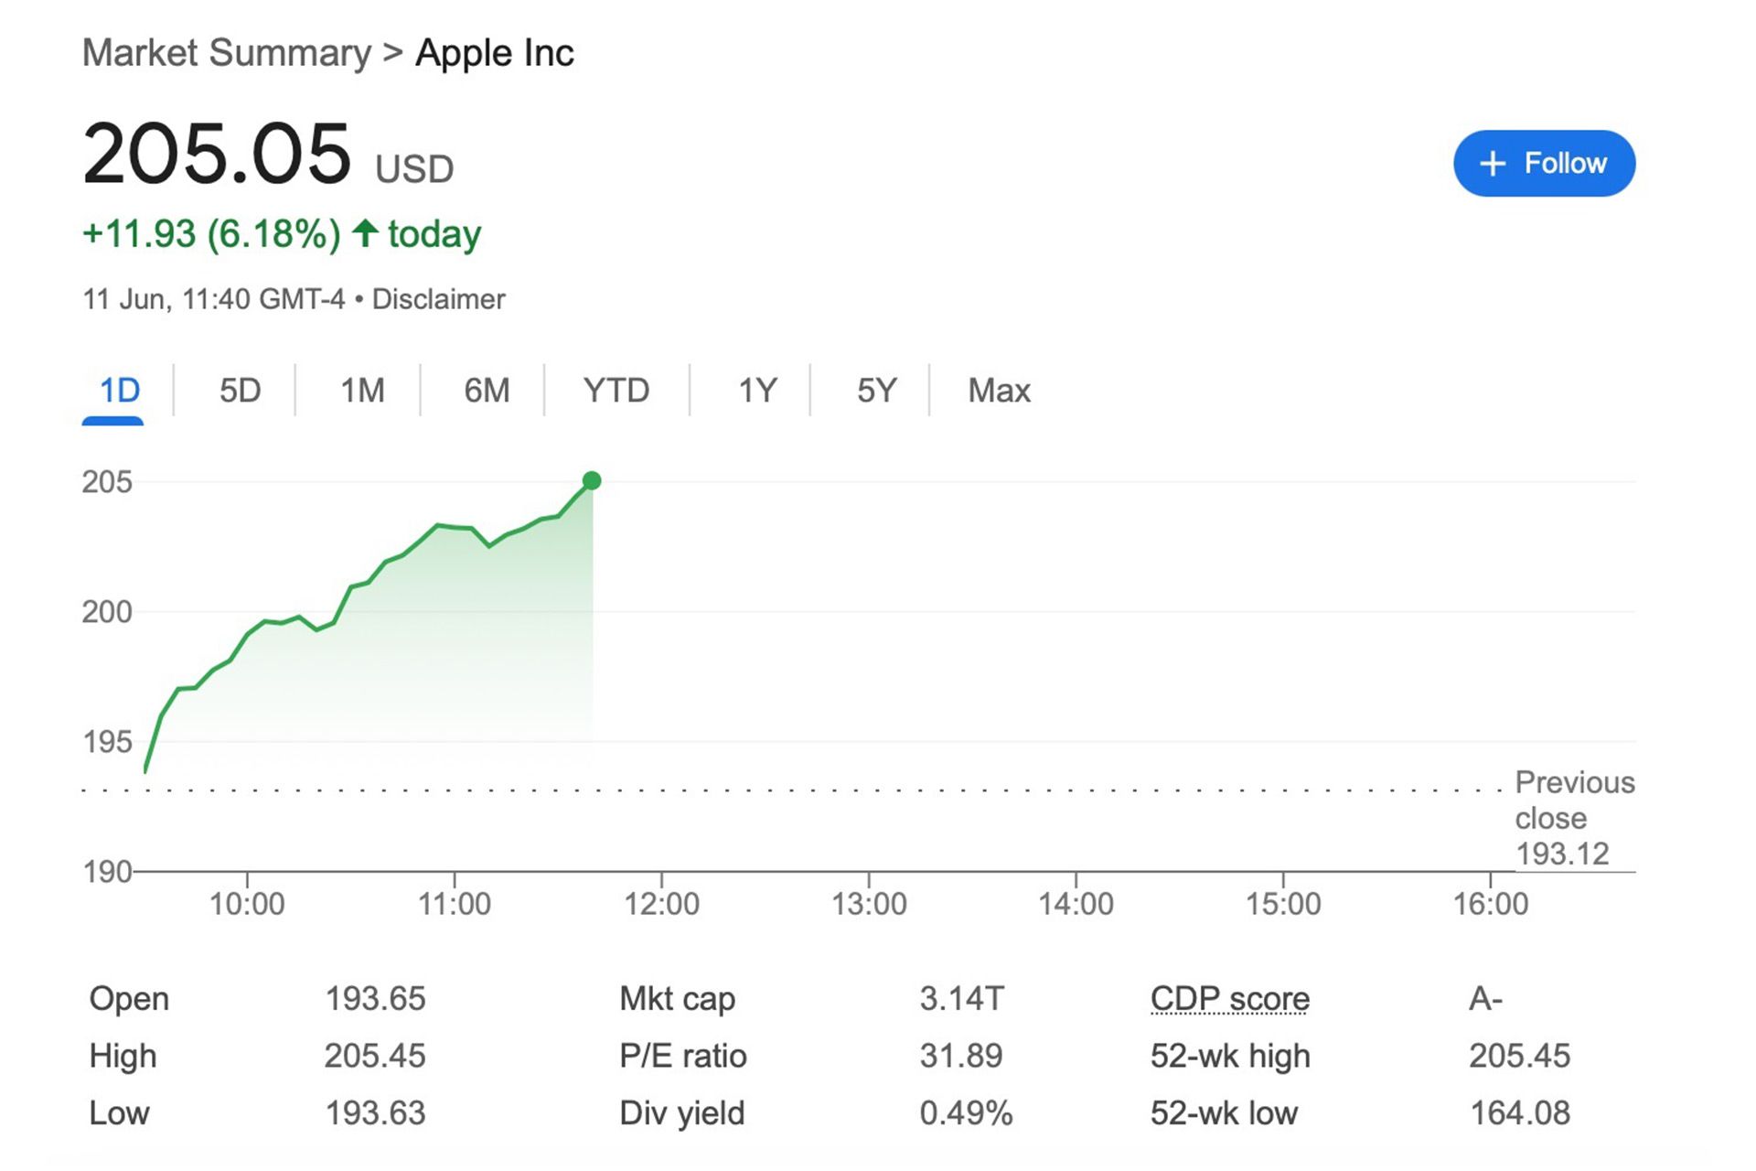Click the Apple Inc title
The image size is (1756, 1171).
495,53
